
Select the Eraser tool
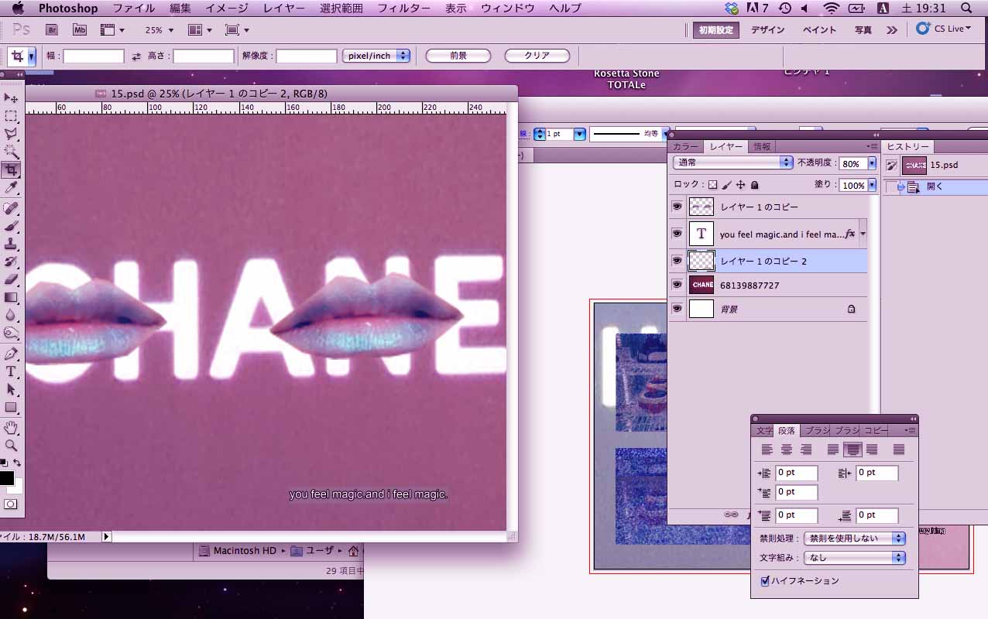[x=11, y=279]
